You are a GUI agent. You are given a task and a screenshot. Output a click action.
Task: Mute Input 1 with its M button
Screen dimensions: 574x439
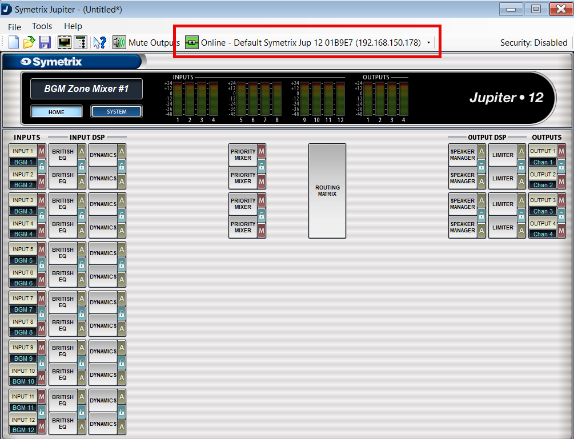pyautogui.click(x=42, y=151)
